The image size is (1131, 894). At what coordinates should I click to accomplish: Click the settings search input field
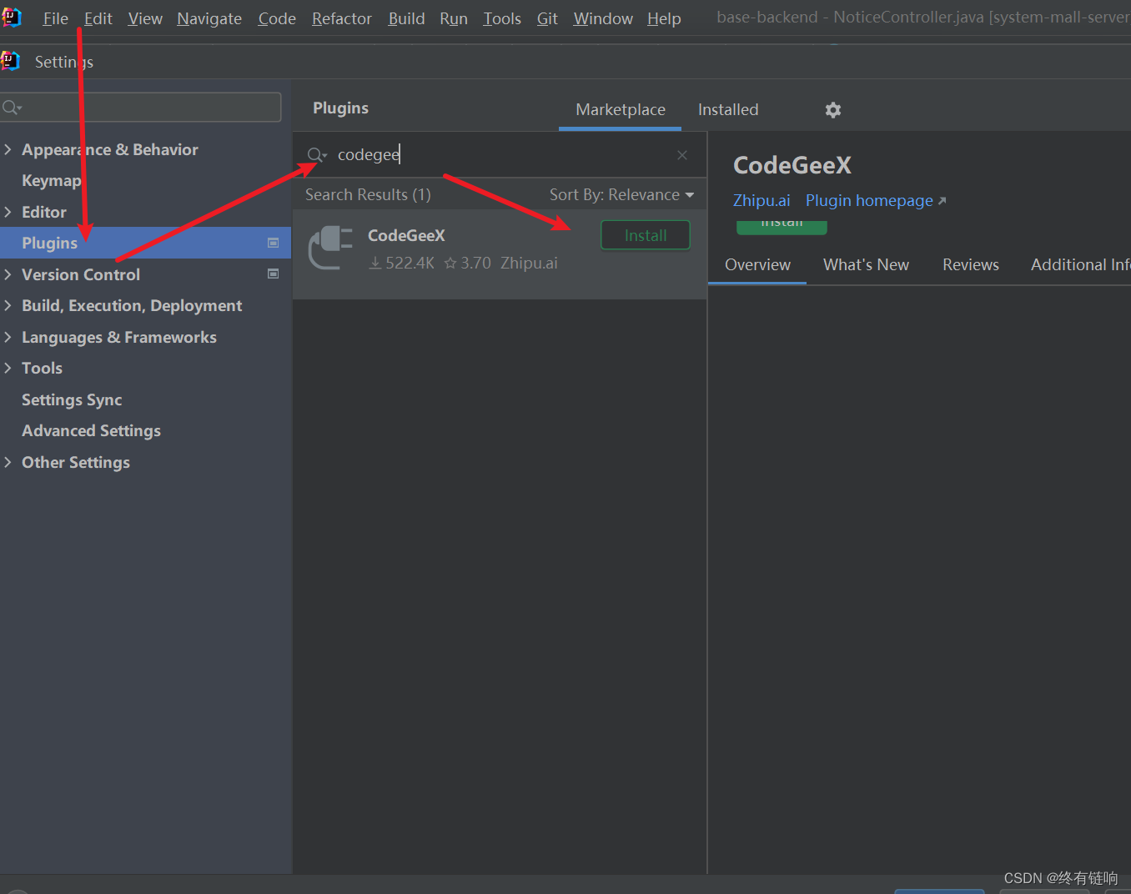[141, 108]
